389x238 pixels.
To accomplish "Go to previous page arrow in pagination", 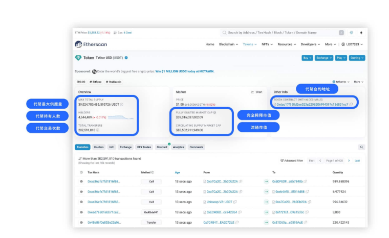I will click(320, 161).
